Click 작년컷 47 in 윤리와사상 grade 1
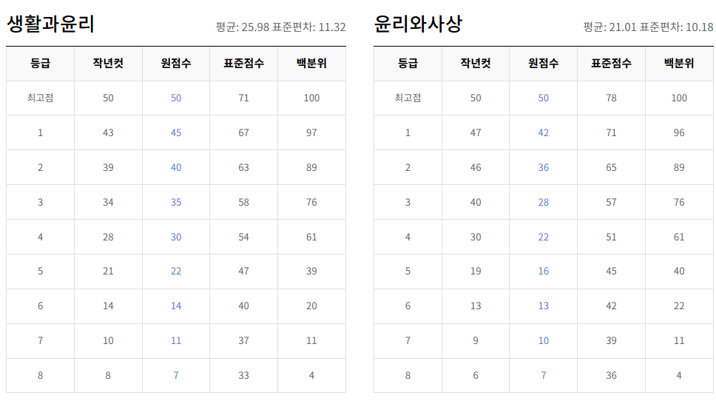Viewport: 716px width, 401px height. 476,132
